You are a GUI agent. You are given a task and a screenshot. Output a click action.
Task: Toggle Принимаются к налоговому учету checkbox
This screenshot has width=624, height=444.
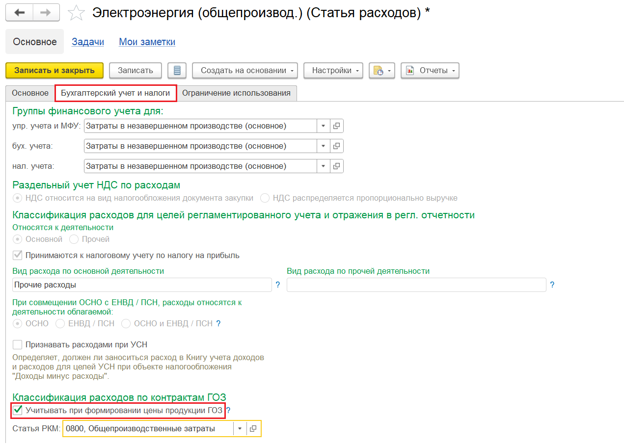18,255
